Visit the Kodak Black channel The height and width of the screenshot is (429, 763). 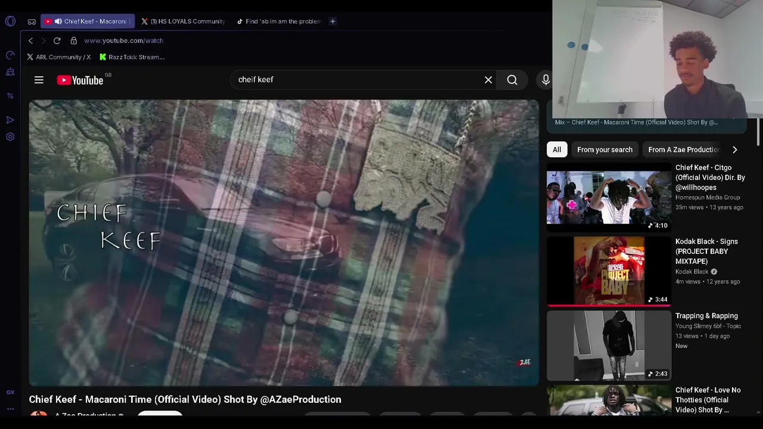[x=691, y=272]
